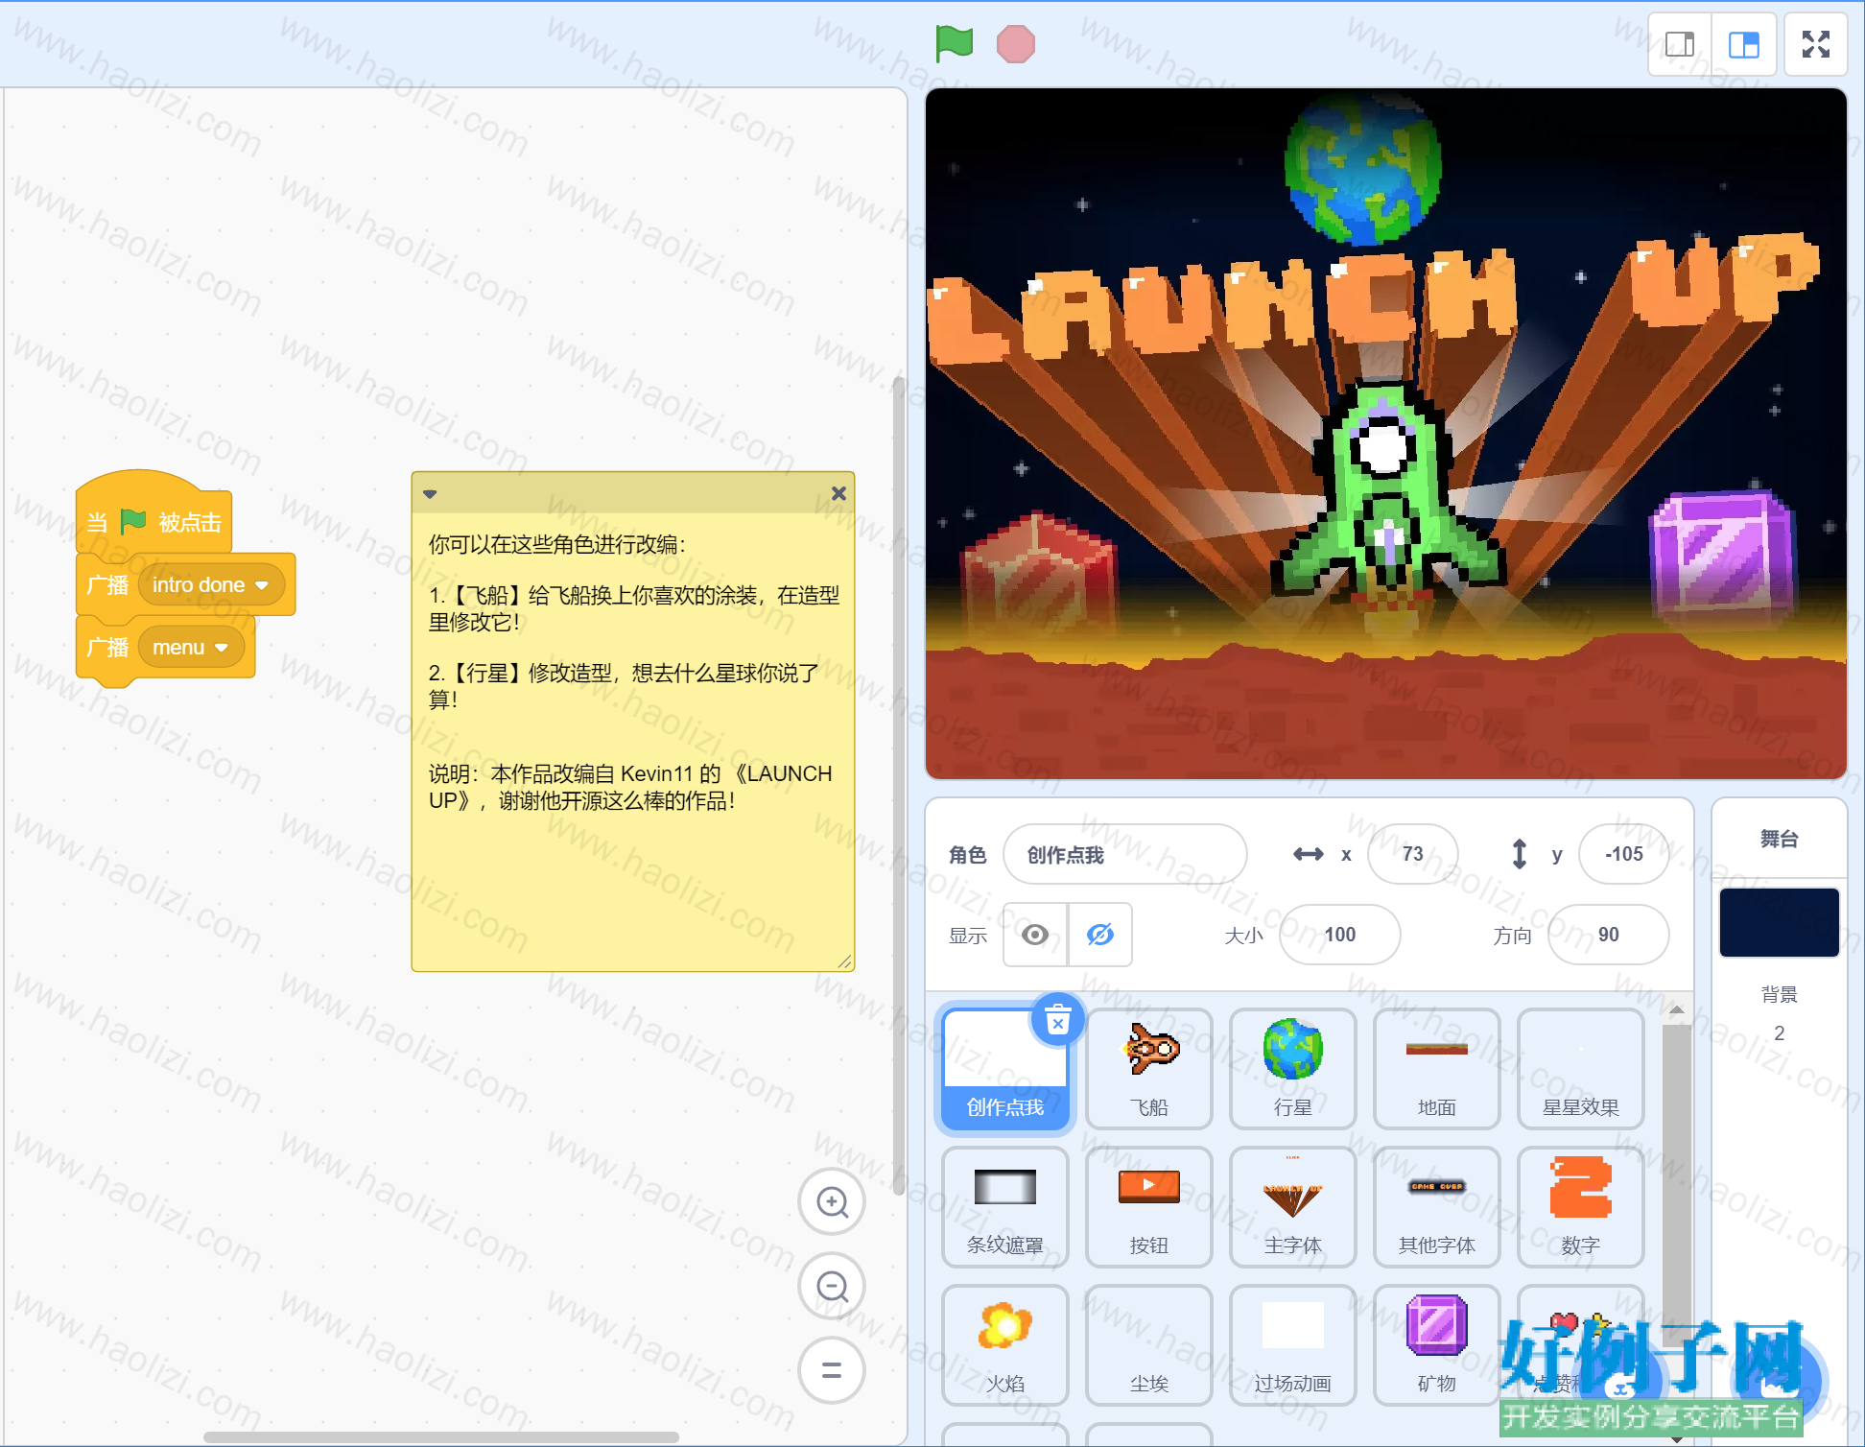
Task: Click the horizontal scrollbar of the workspace
Action: coord(441,1436)
